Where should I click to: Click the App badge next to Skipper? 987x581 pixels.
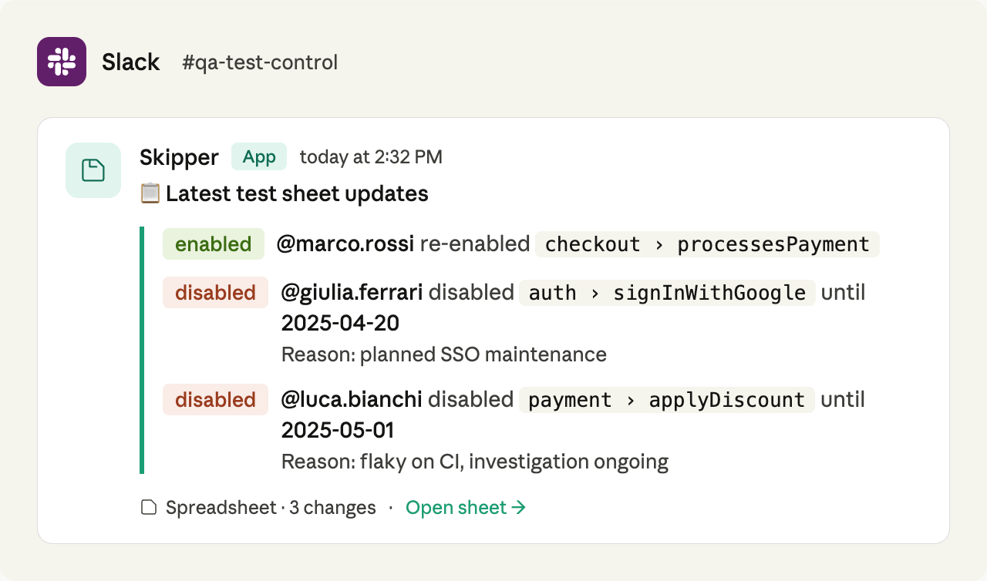coord(259,156)
